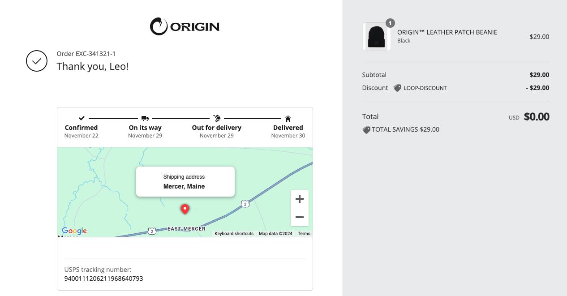Click the Route 2 shield near East Mercer

click(152, 231)
